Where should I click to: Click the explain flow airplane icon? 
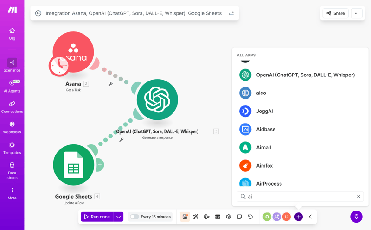click(x=207, y=217)
